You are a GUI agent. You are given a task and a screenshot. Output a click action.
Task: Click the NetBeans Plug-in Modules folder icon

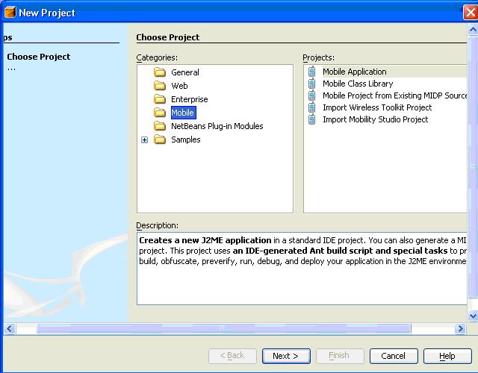tap(159, 126)
